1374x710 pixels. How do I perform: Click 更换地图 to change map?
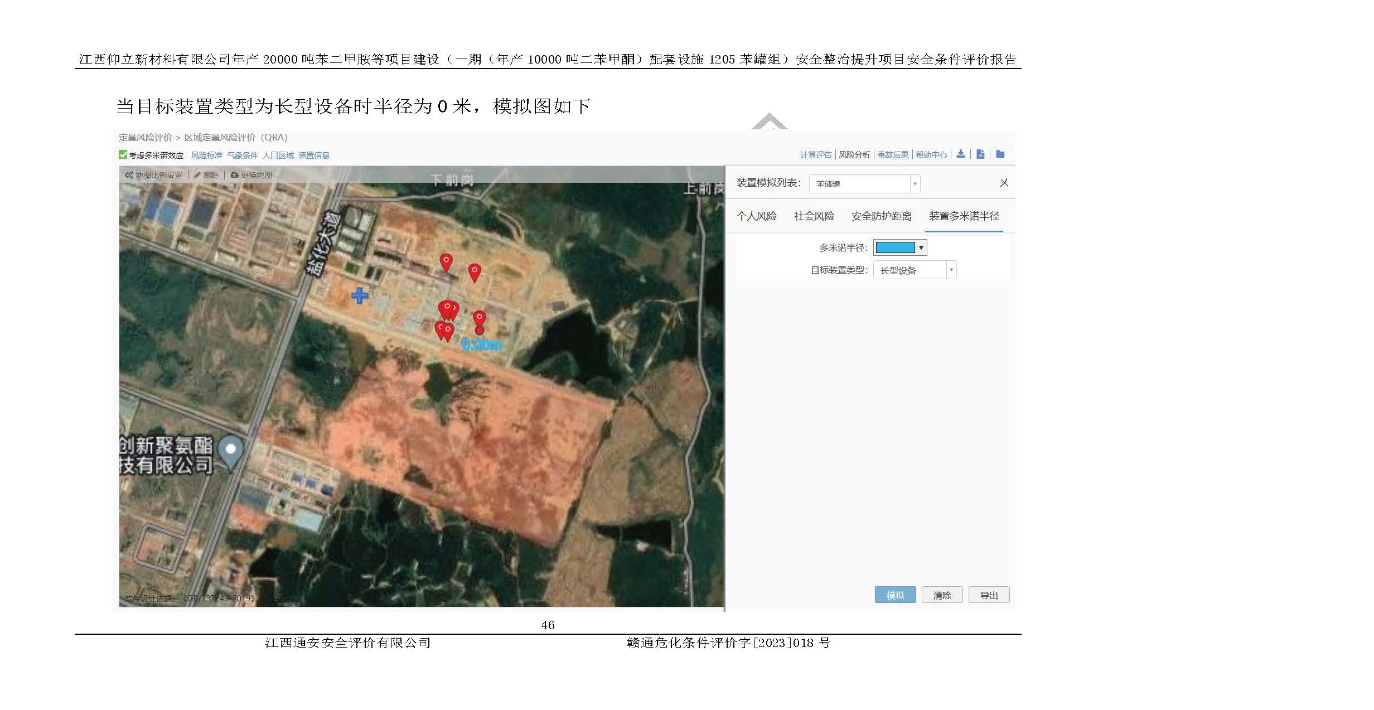pos(251,175)
